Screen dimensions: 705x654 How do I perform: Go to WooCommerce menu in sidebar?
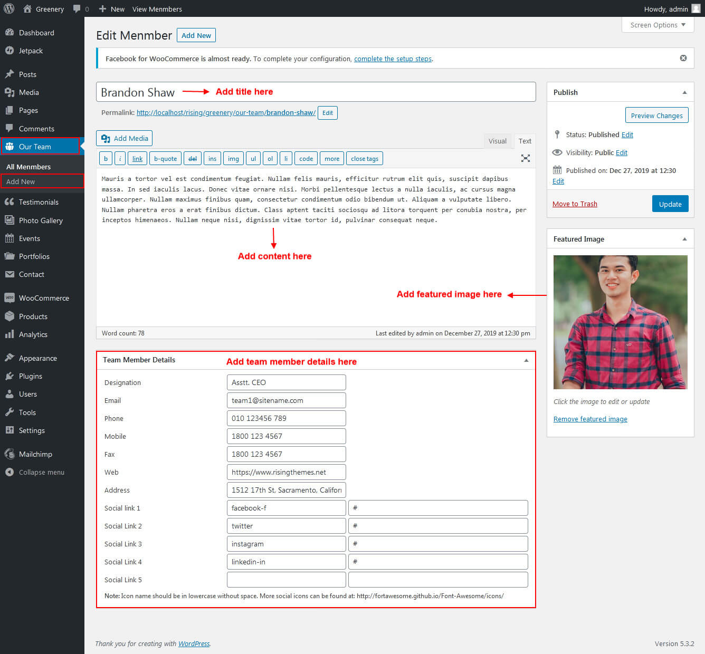[44, 298]
